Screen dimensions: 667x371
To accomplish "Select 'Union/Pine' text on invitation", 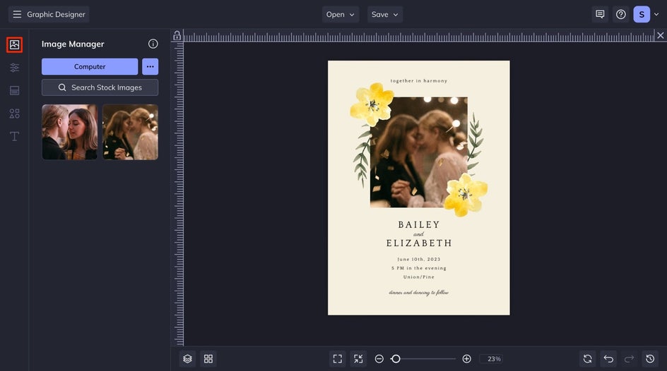I will point(419,277).
